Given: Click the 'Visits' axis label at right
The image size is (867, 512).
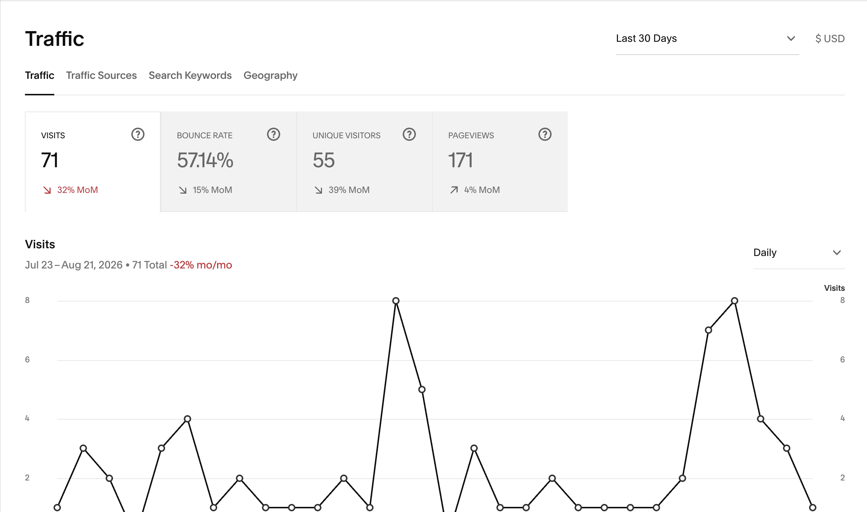Looking at the screenshot, I should [834, 288].
